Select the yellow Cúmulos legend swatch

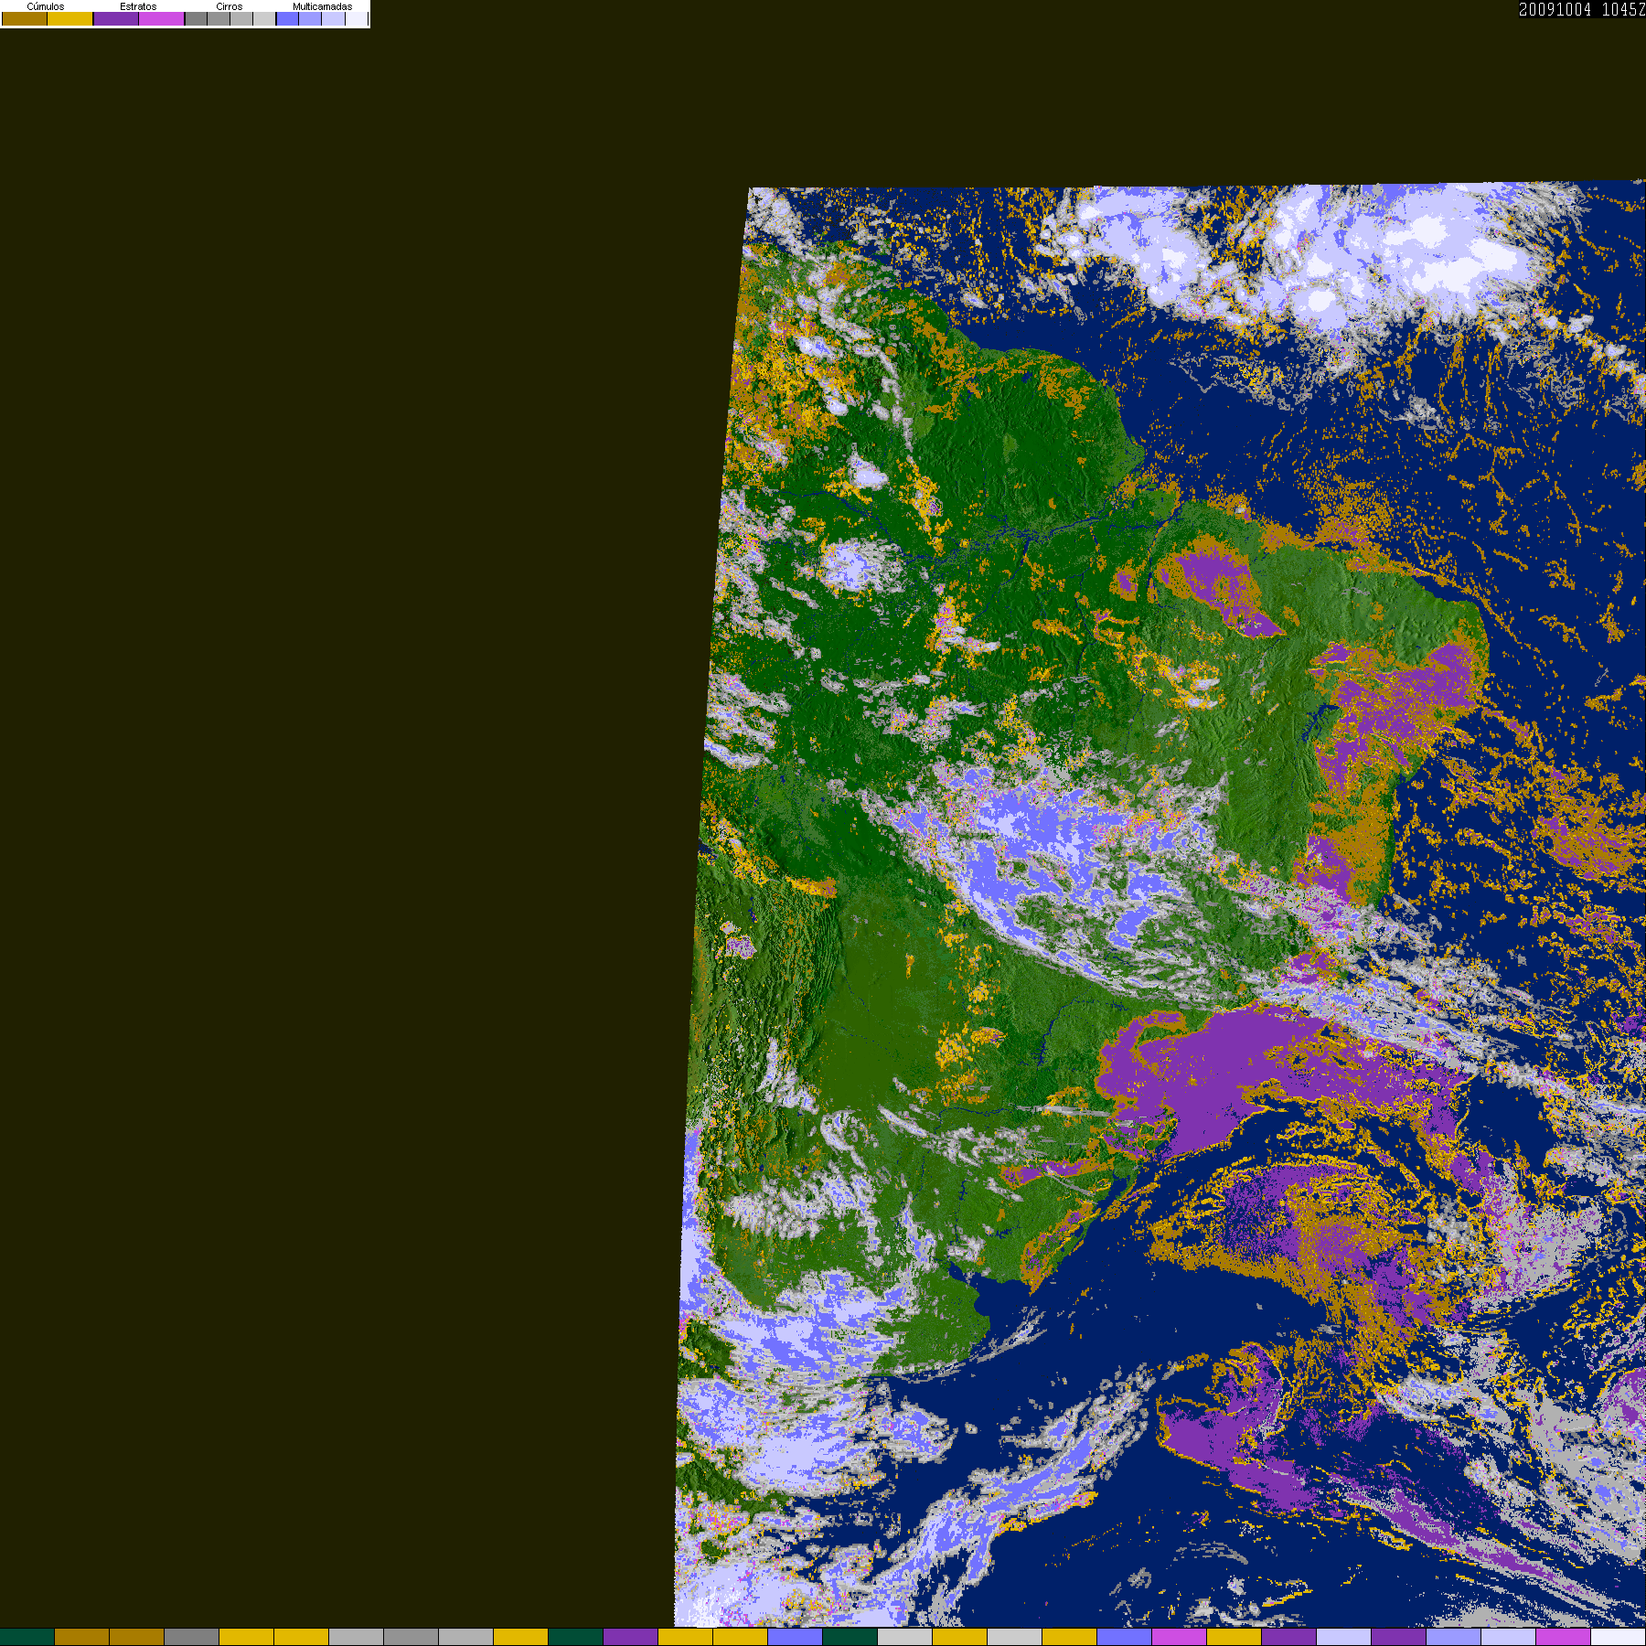[x=70, y=19]
